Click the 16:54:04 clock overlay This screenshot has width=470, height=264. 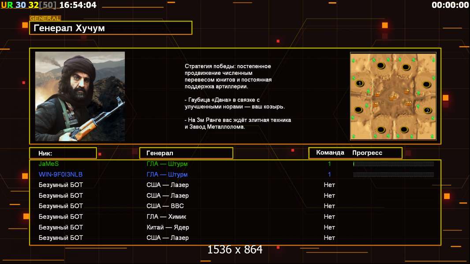78,5
